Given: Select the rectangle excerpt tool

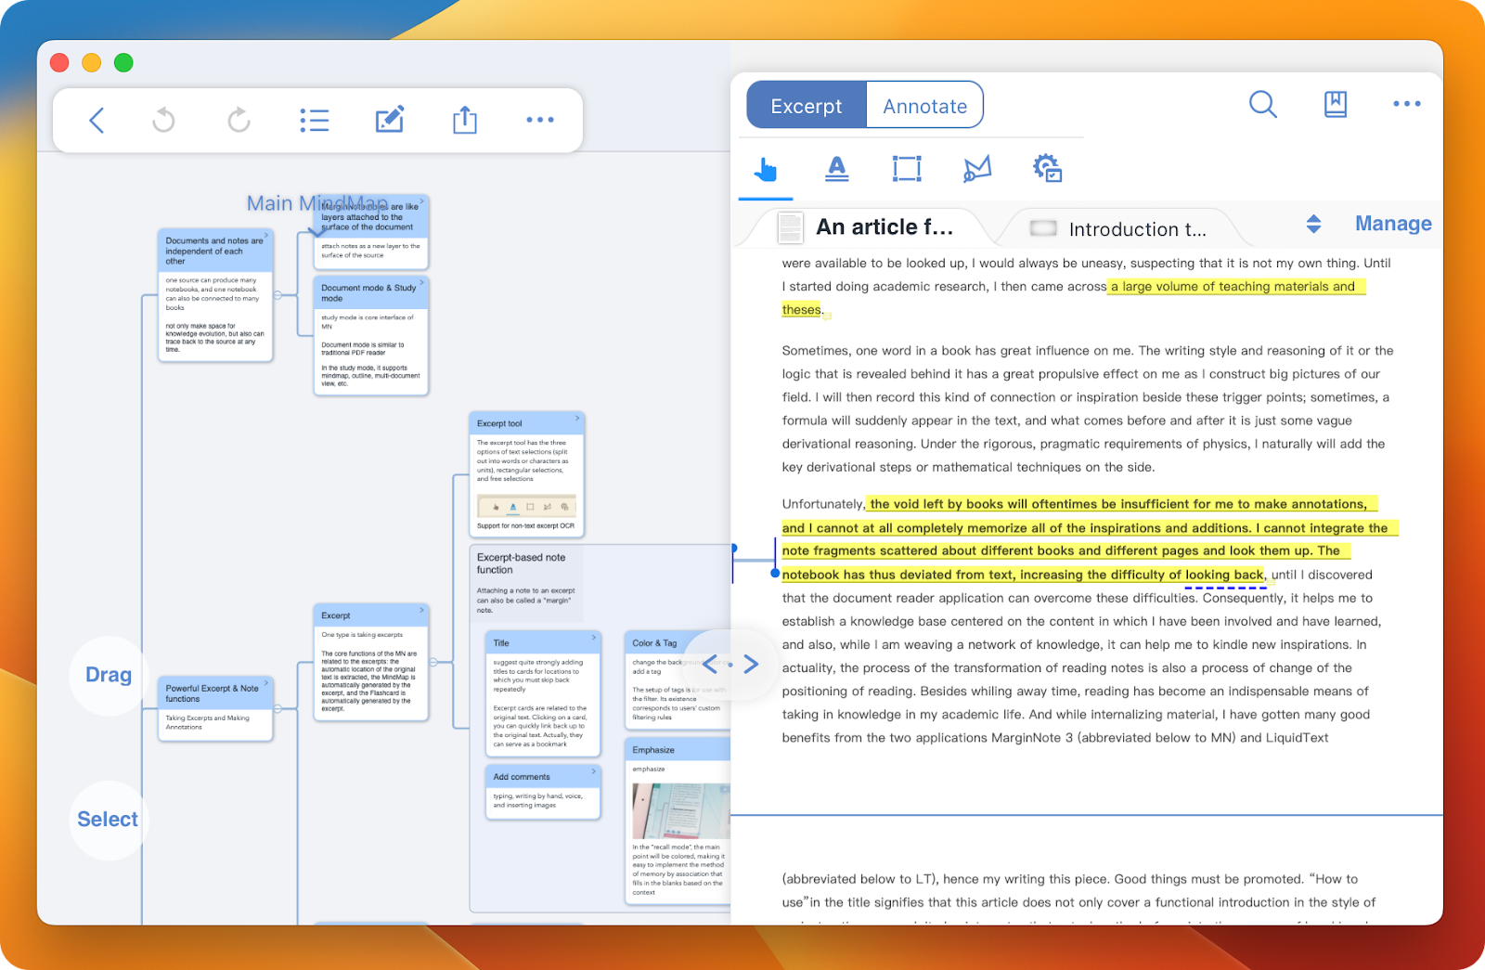Looking at the screenshot, I should click(x=907, y=169).
